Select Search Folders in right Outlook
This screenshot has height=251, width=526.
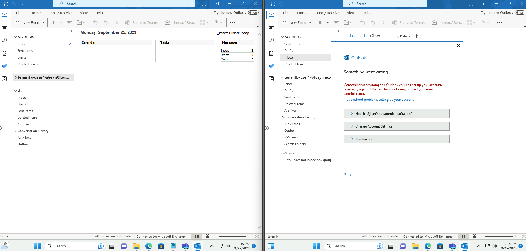(x=295, y=144)
